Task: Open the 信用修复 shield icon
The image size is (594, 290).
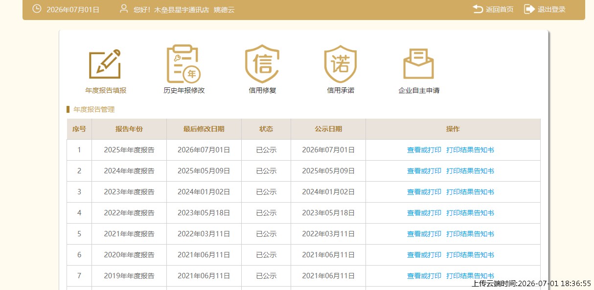Action: click(x=262, y=63)
